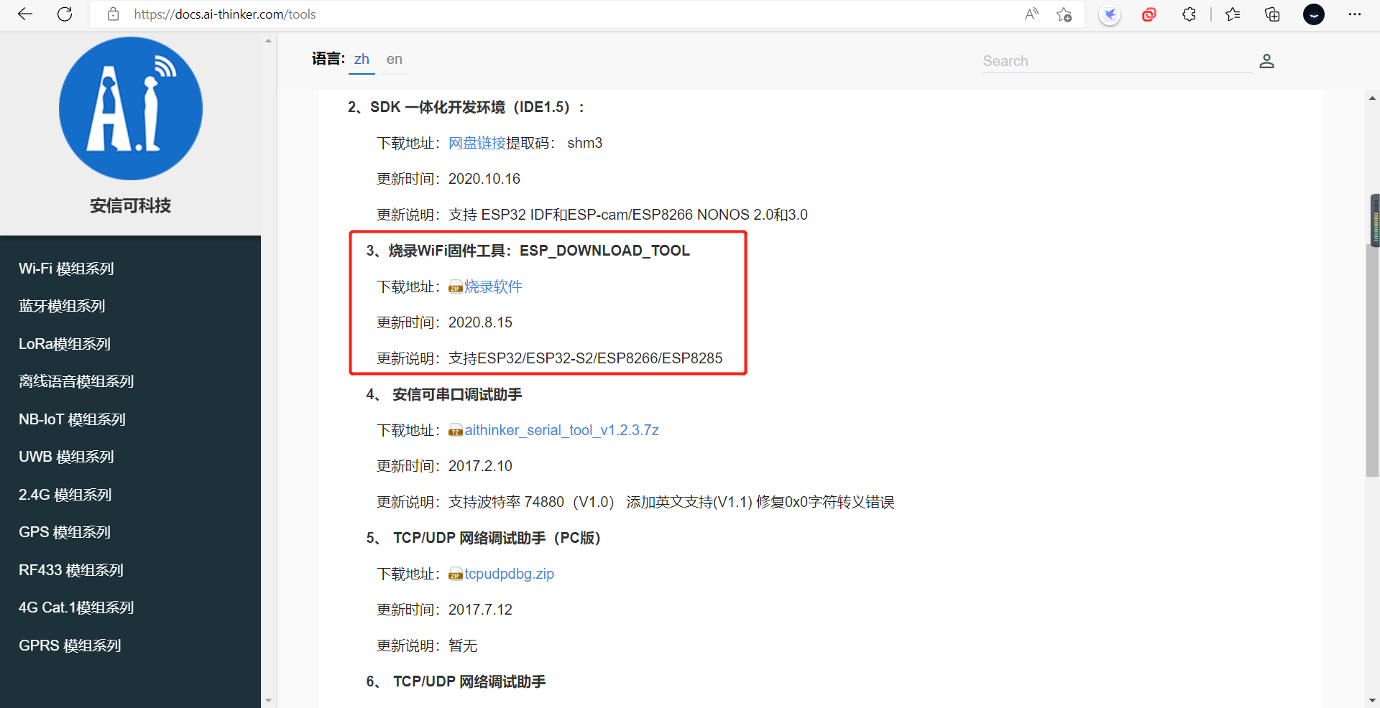Open 2.4G 模组系列 in the sidebar
This screenshot has height=708, width=1380.
click(65, 495)
